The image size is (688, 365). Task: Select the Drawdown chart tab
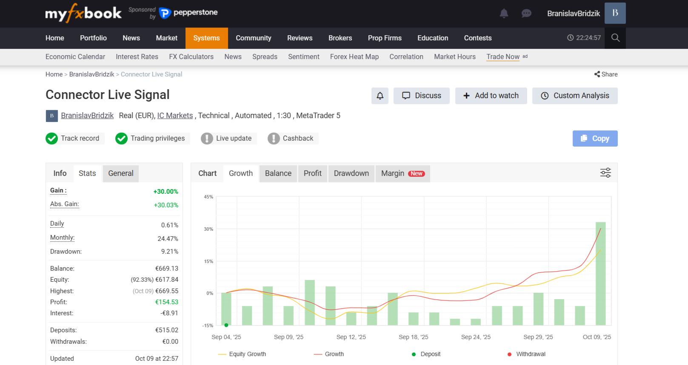[351, 173]
